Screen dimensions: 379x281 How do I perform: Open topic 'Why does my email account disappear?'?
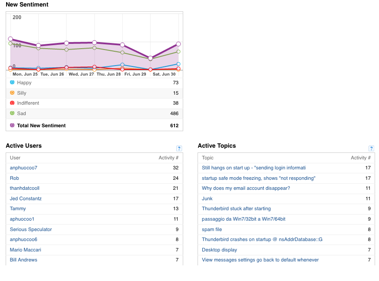(246, 188)
